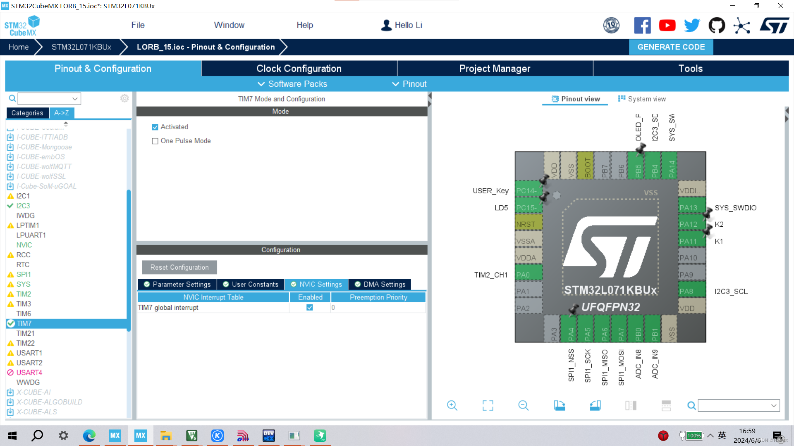Open ST Twitter icon
Screen dimensions: 794x446
pyautogui.click(x=692, y=26)
